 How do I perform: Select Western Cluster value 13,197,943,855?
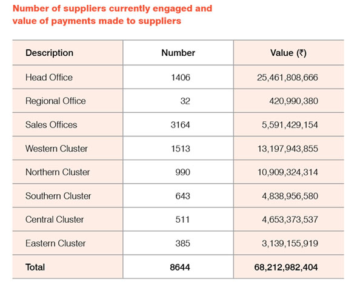(x=288, y=149)
